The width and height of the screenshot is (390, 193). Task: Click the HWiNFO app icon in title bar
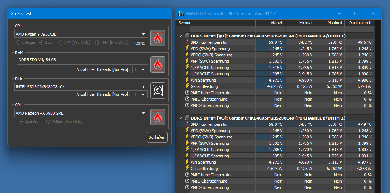[181, 13]
